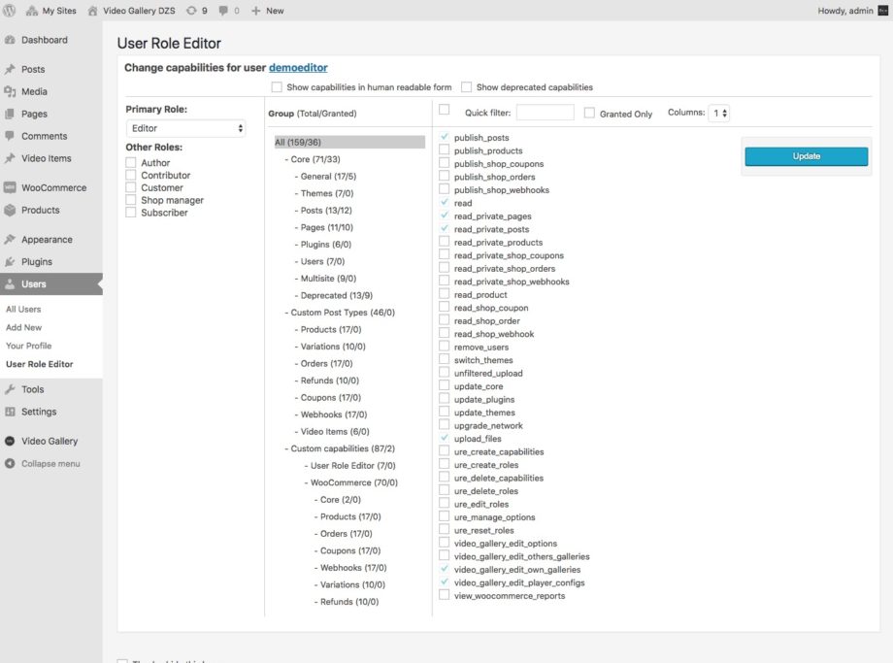893x663 pixels.
Task: Click the plus New icon
Action: coord(255,11)
